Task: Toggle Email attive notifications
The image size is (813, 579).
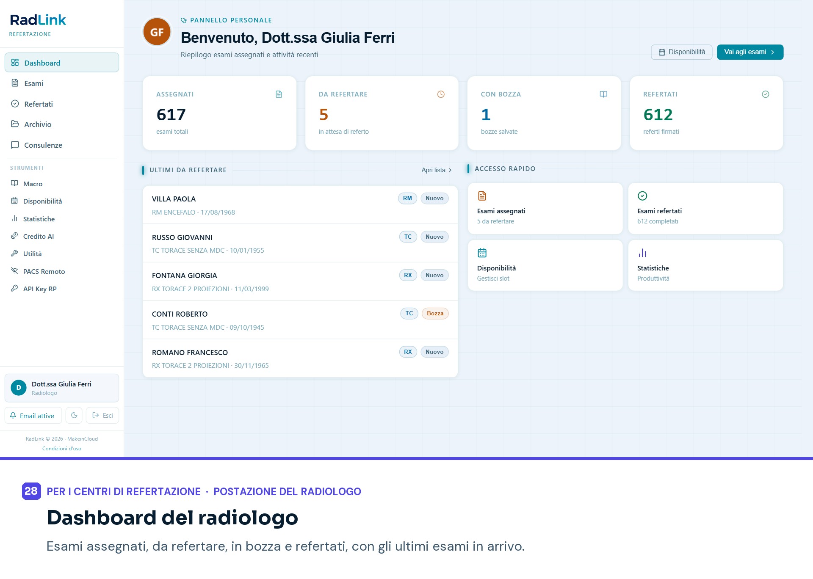Action: point(33,416)
